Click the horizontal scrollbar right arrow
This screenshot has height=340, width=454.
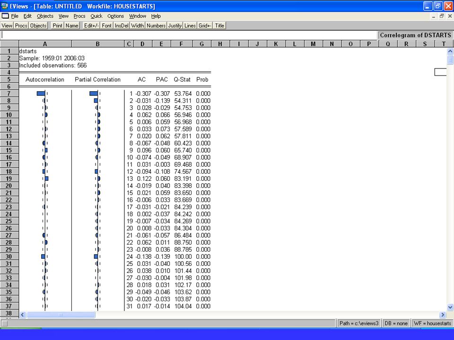coord(443,314)
